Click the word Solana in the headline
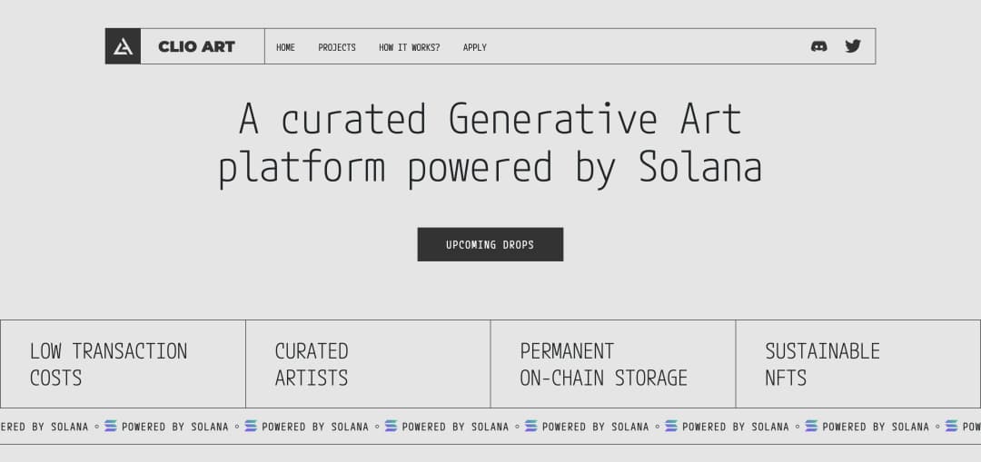The width and height of the screenshot is (981, 462). [699, 168]
